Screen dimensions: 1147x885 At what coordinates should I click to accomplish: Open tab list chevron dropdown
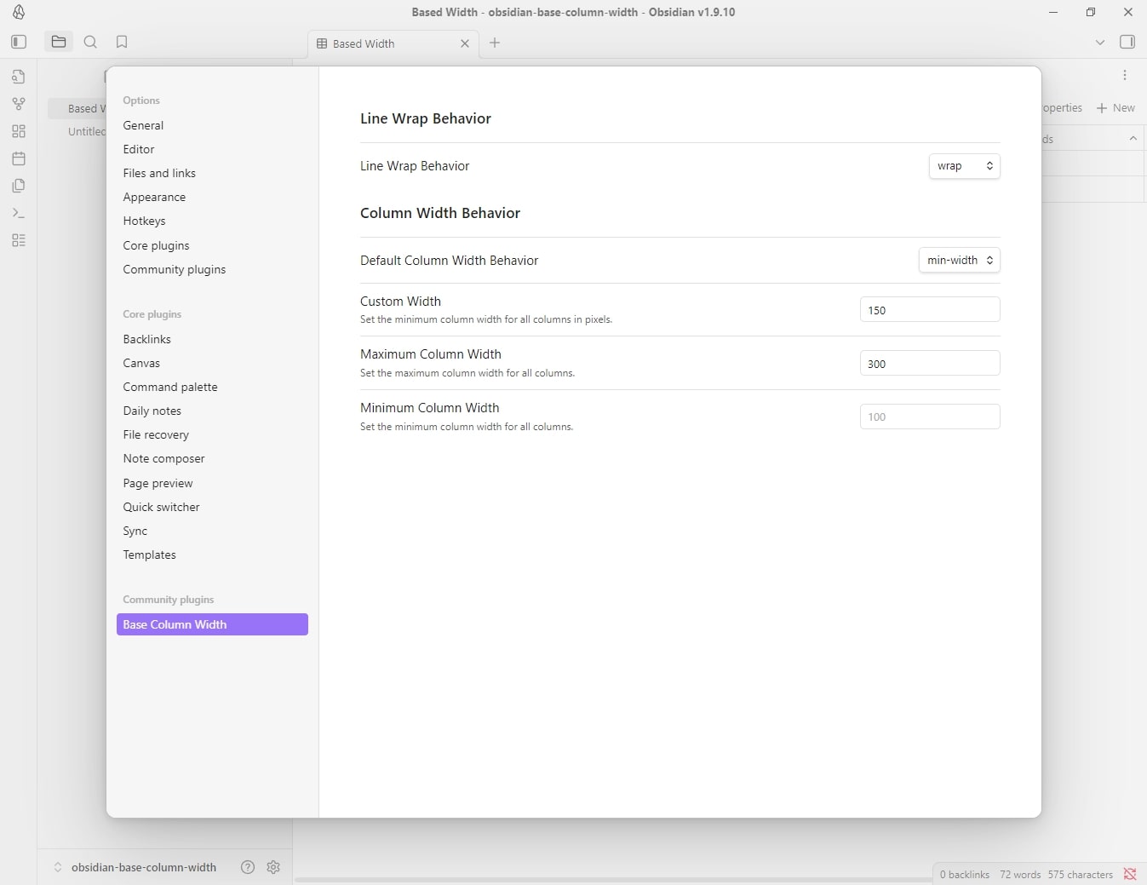(1099, 42)
